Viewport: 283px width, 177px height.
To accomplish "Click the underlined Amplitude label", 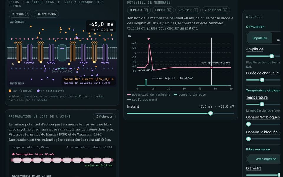I will pyautogui.click(x=255, y=49).
